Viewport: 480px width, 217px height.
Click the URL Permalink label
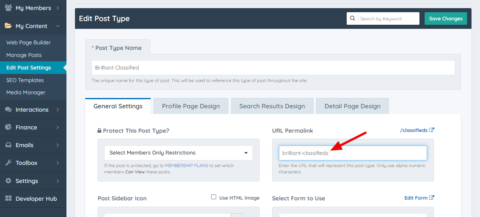[292, 130]
